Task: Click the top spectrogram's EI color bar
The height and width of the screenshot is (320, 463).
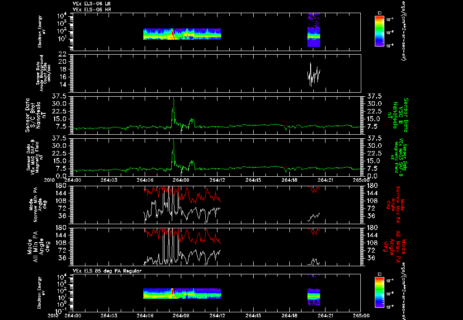Action: pyautogui.click(x=379, y=31)
